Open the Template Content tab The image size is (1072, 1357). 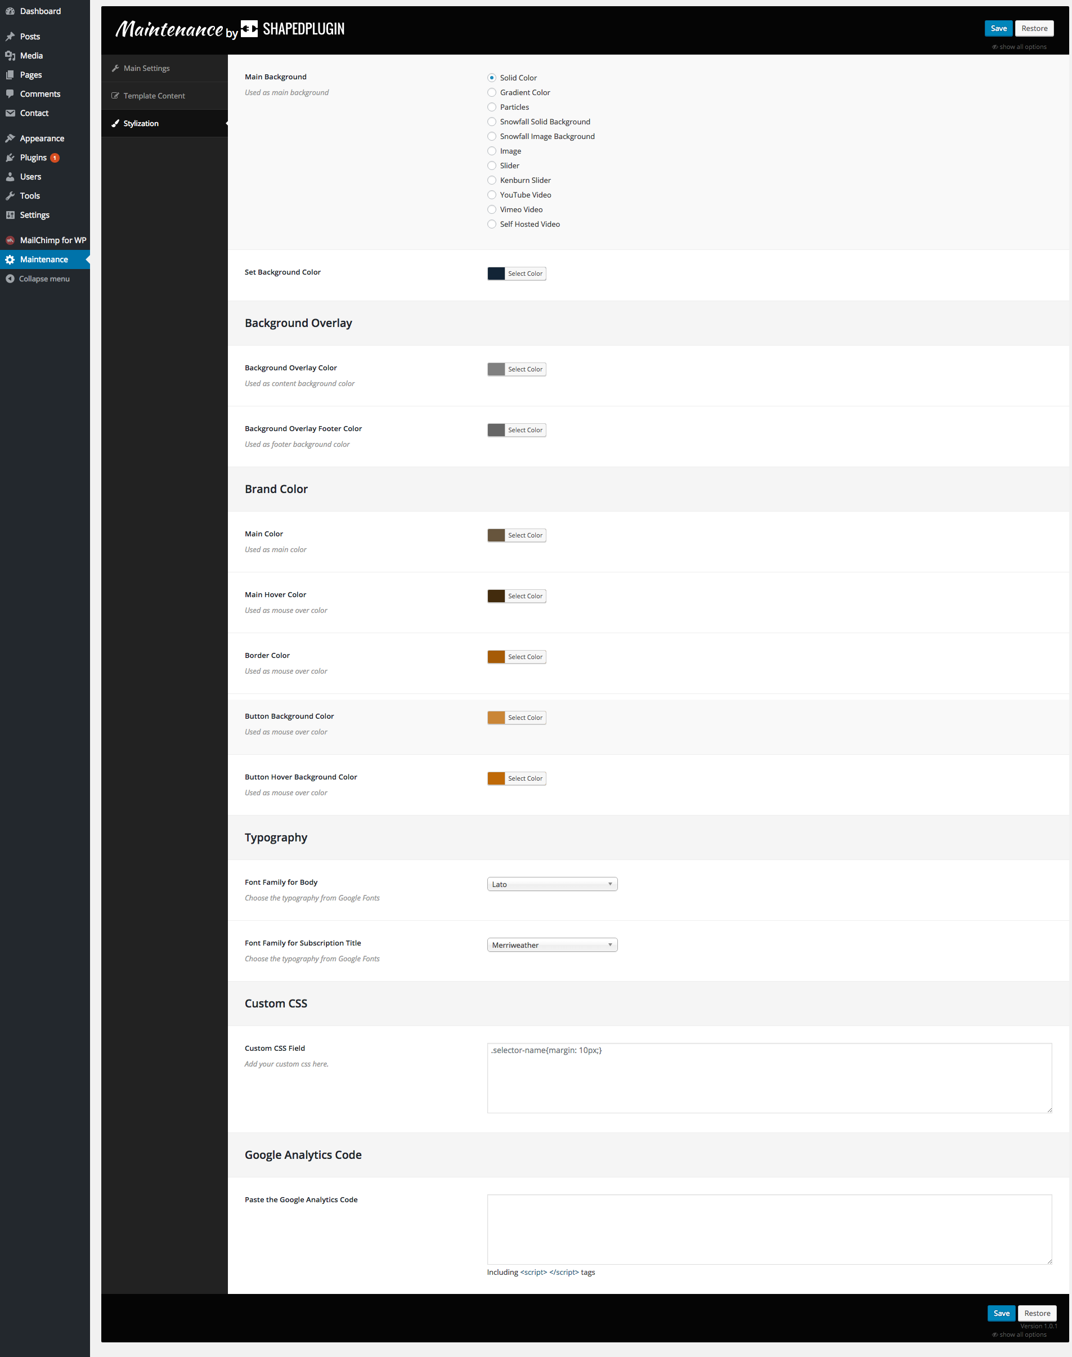point(164,96)
